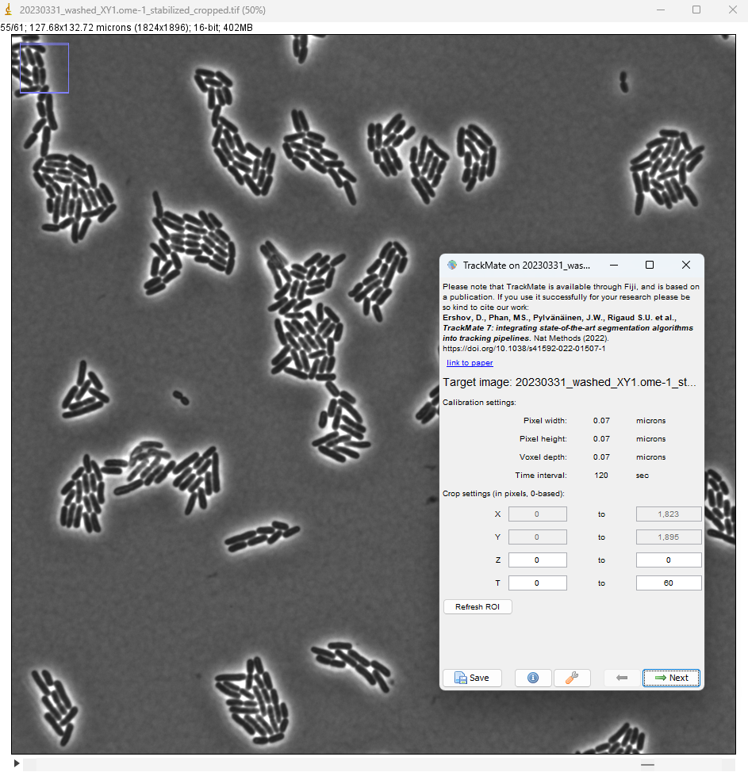Advance TrackMate with the Next button
Image resolution: width=748 pixels, height=772 pixels.
pyautogui.click(x=671, y=678)
